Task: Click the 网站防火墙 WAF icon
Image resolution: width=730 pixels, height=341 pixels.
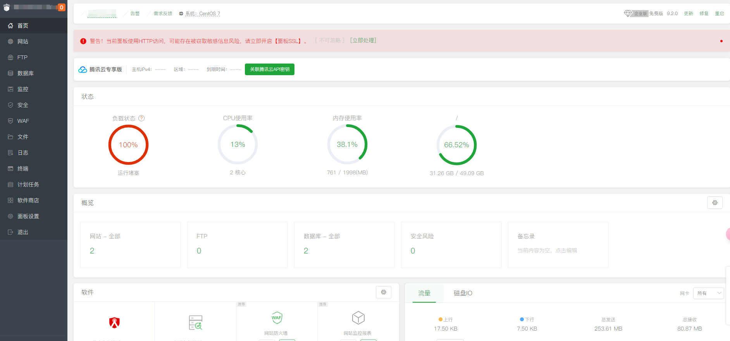Action: (277, 318)
